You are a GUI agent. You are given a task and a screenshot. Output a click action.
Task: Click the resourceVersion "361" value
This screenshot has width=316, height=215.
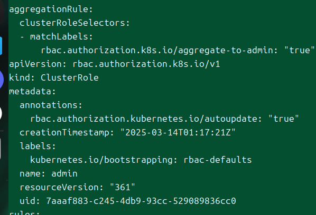coord(123,187)
